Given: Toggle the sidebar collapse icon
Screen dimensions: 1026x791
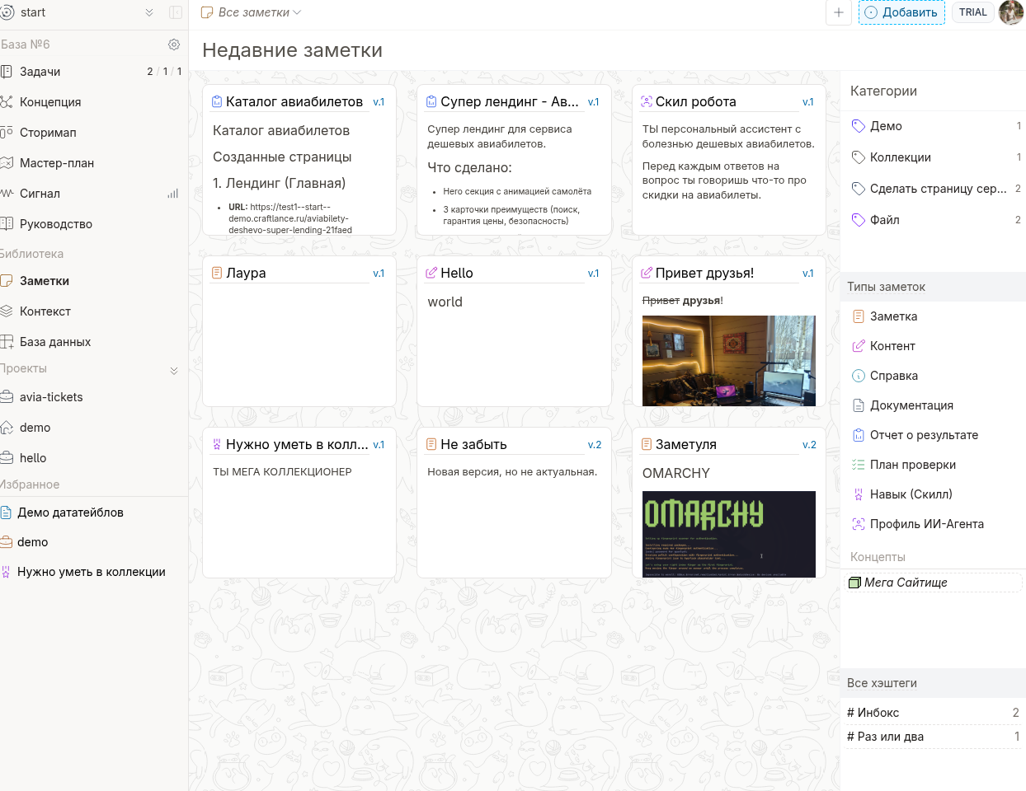Looking at the screenshot, I should pyautogui.click(x=176, y=12).
